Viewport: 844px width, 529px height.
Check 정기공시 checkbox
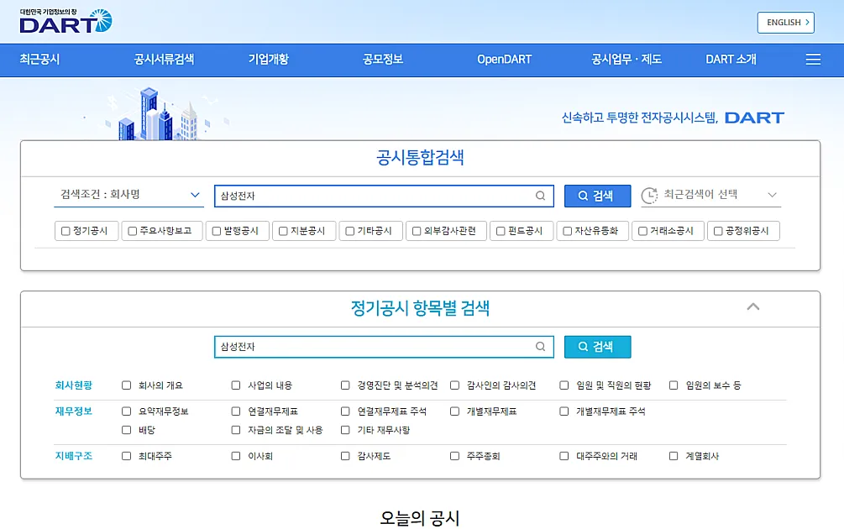[66, 232]
